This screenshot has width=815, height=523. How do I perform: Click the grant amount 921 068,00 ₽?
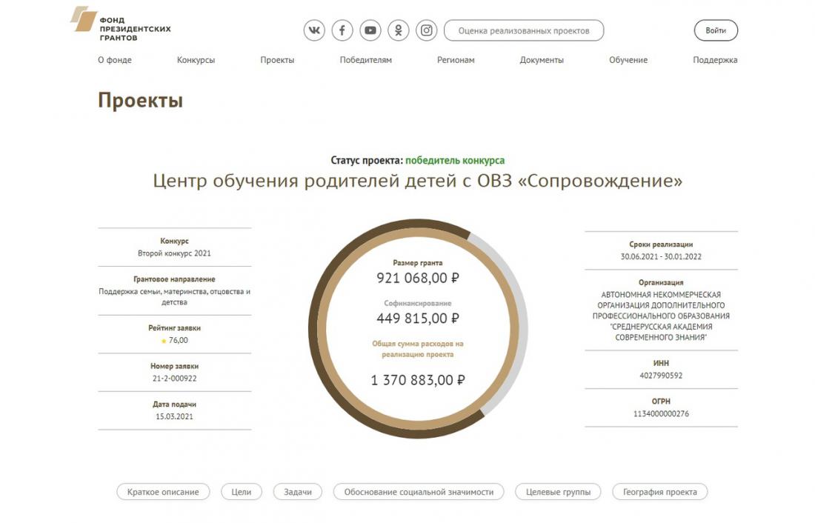click(x=418, y=278)
